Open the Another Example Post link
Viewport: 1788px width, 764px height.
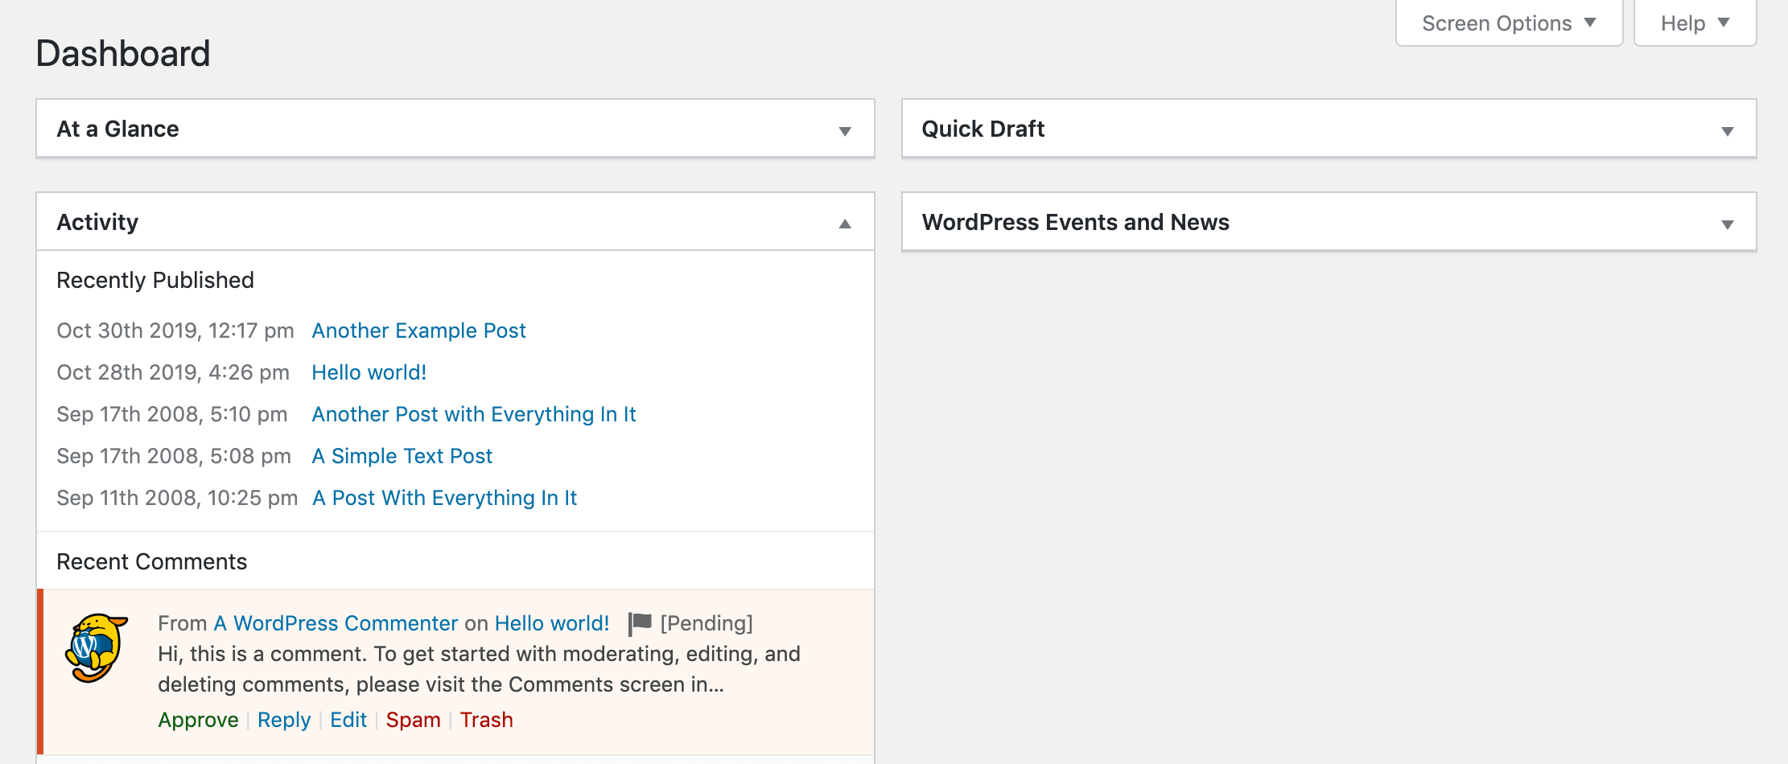coord(418,331)
